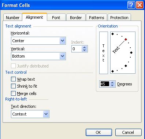Confirm with the OK button
Viewport: 145px width, 139px height.
coord(99,132)
